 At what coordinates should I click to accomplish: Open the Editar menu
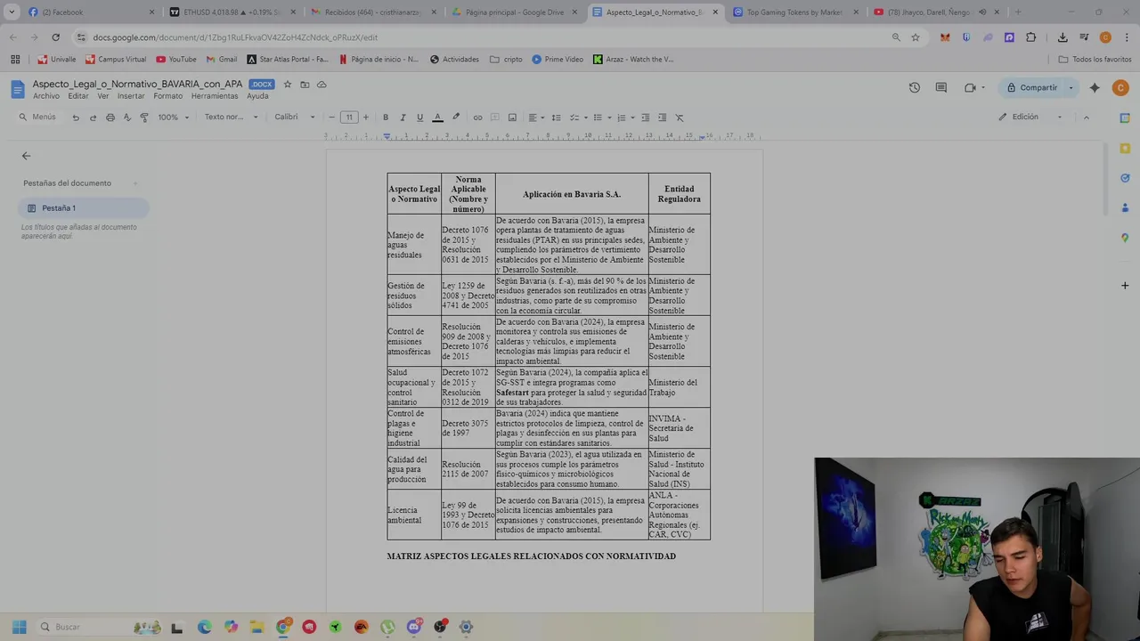coord(78,96)
